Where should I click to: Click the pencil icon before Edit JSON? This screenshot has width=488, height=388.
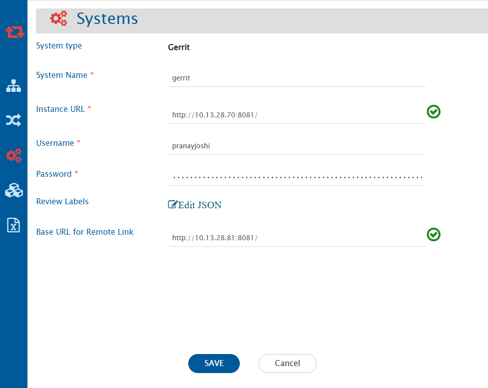click(173, 204)
